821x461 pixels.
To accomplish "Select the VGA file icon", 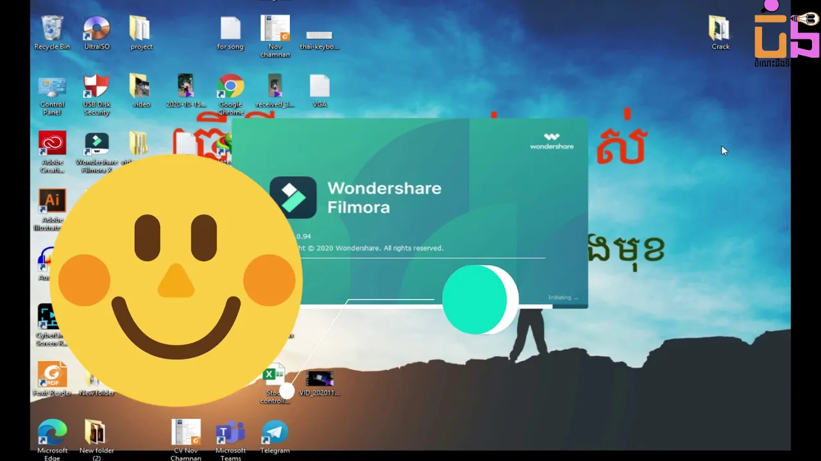I will pyautogui.click(x=319, y=91).
